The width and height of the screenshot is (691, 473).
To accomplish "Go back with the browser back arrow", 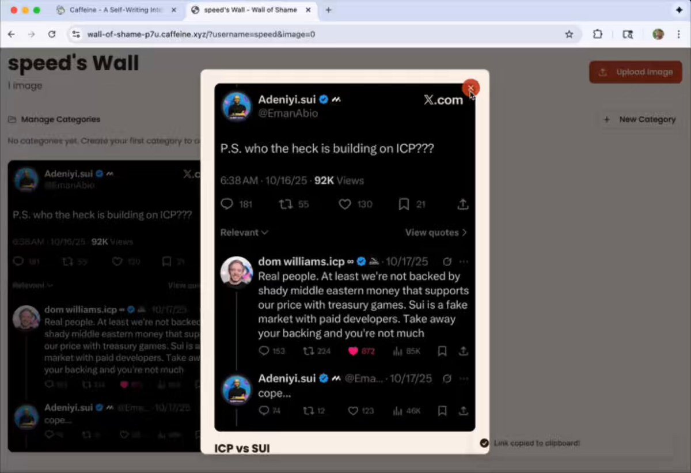I will coord(12,35).
